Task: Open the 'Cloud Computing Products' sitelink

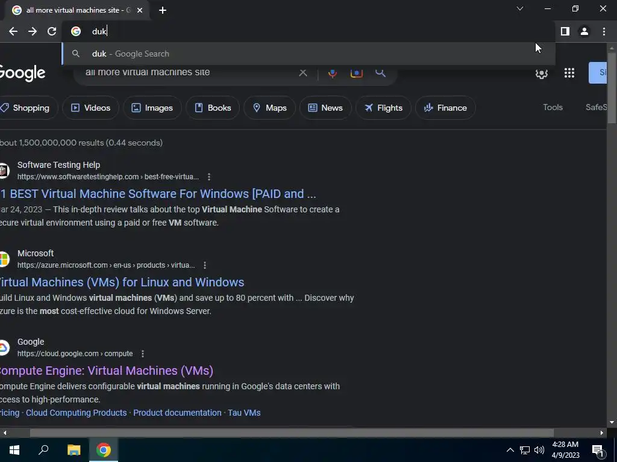Action: 76,413
